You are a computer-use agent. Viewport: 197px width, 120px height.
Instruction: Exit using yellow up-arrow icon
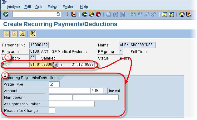[91, 14]
